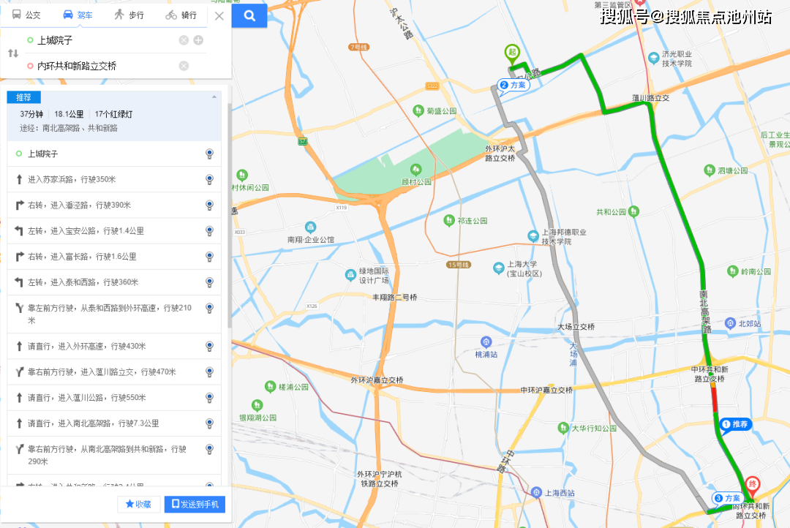Click the green 起 start marker
Viewport: 790px width, 528px height.
coord(512,54)
